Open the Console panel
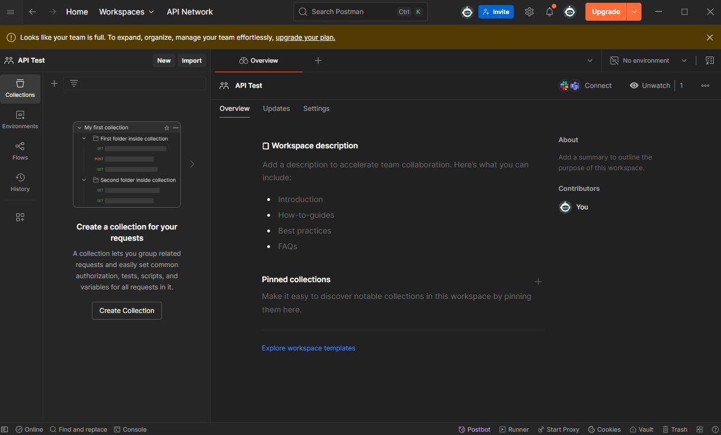Viewport: 721px width, 435px height. pos(130,429)
